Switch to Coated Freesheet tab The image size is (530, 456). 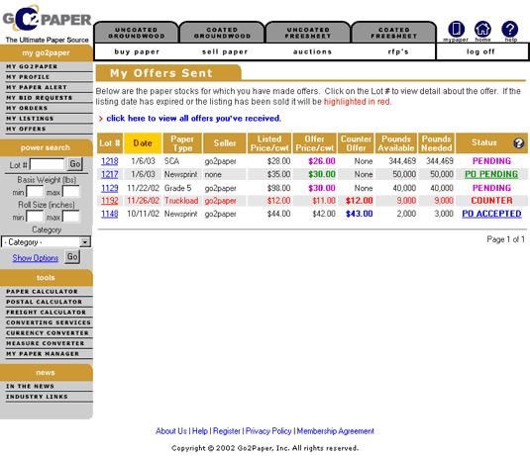(x=393, y=33)
